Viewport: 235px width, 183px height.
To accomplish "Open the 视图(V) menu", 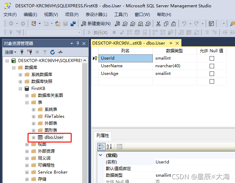I will pos(51,15).
